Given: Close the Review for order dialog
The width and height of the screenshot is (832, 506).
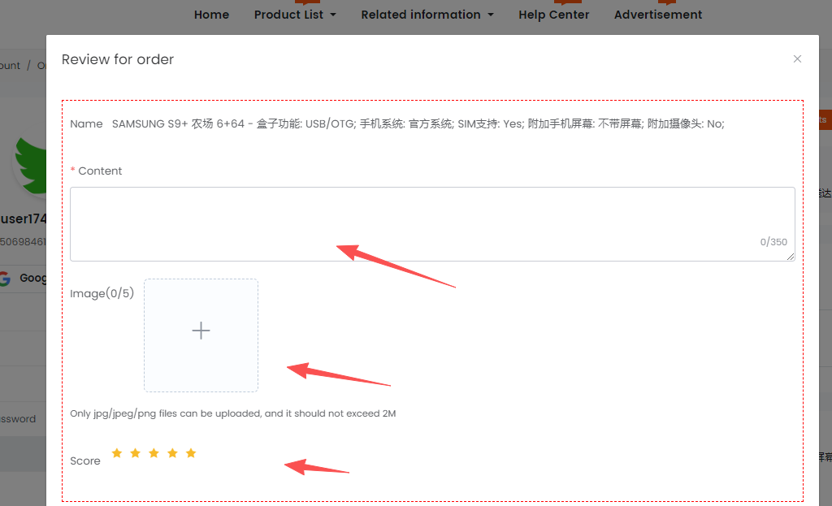Looking at the screenshot, I should click(797, 59).
